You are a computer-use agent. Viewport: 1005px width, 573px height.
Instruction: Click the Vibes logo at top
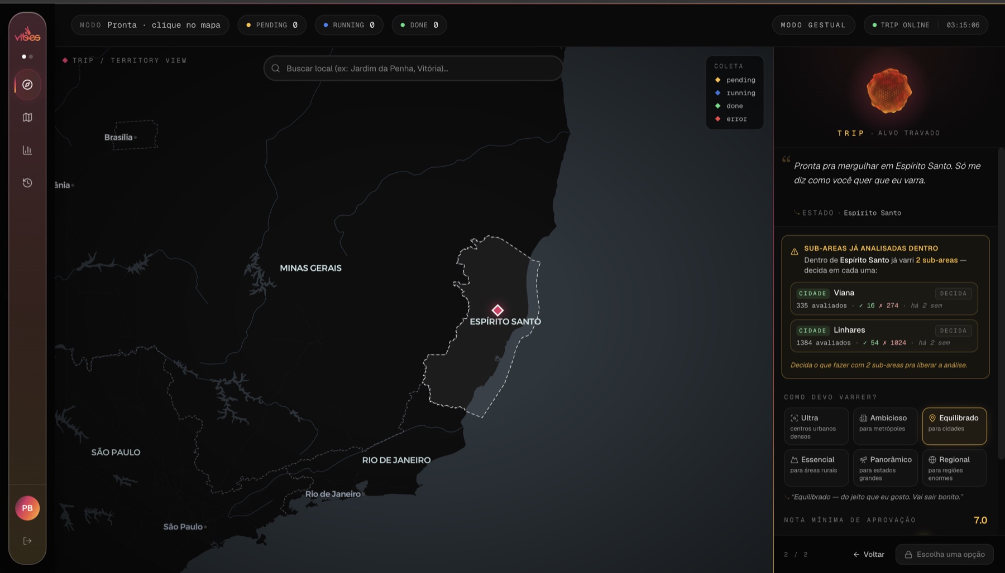27,35
